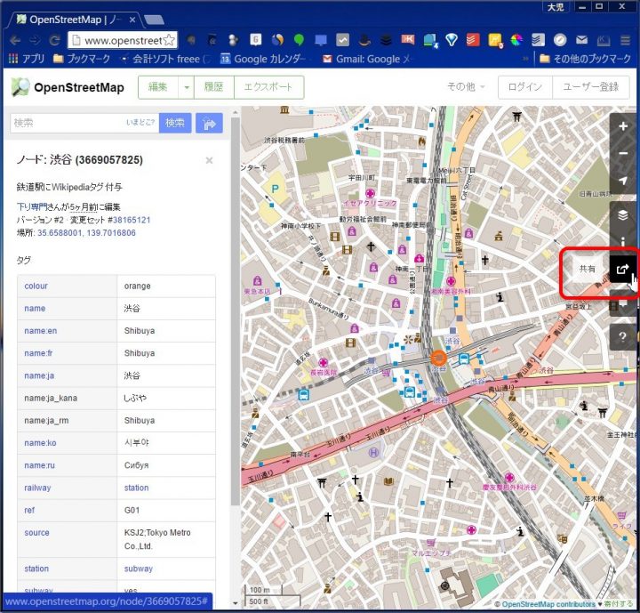Expand the 編集 edit dropdown arrow

pyautogui.click(x=187, y=87)
